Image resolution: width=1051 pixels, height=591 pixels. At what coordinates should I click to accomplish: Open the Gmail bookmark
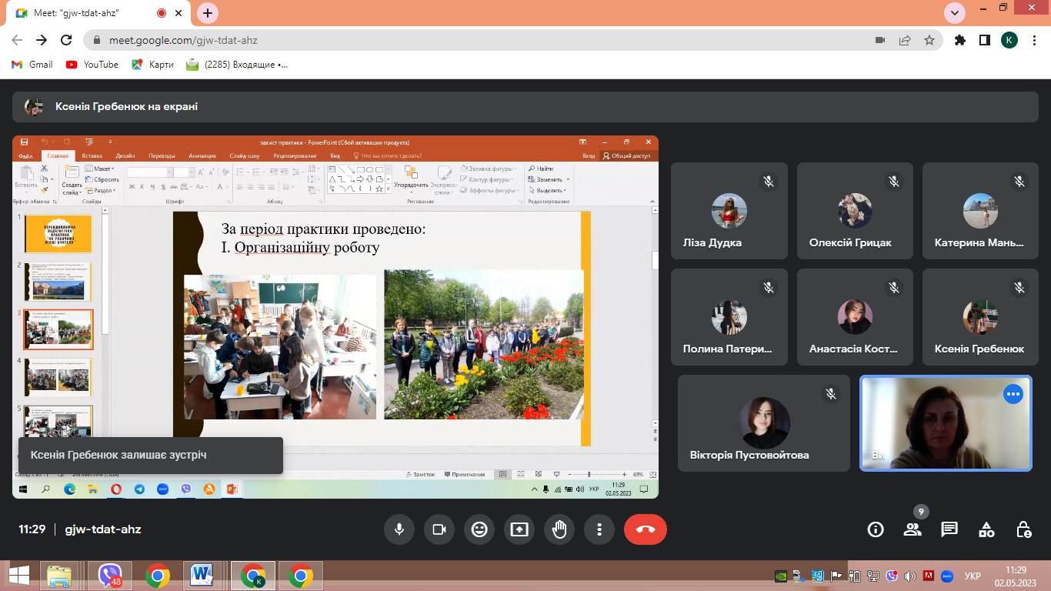pyautogui.click(x=32, y=65)
